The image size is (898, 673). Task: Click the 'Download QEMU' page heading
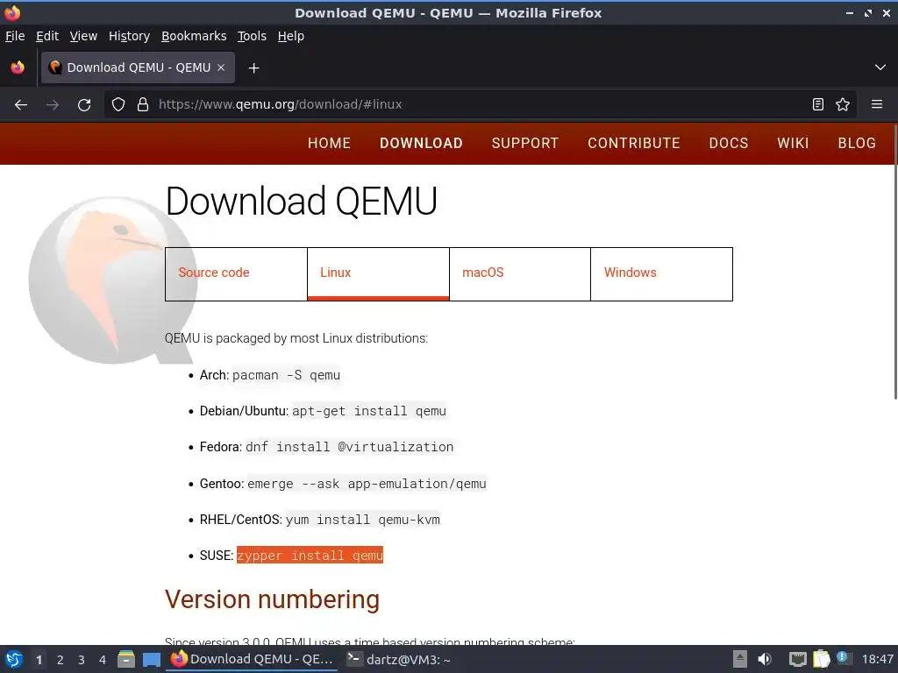302,201
